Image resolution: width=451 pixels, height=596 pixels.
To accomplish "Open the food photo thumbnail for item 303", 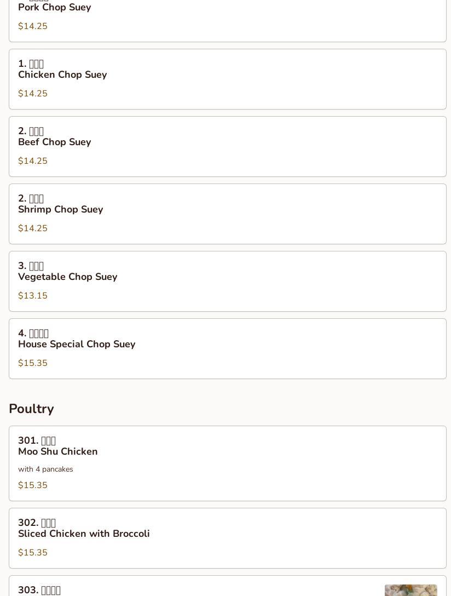I will click(x=410, y=590).
